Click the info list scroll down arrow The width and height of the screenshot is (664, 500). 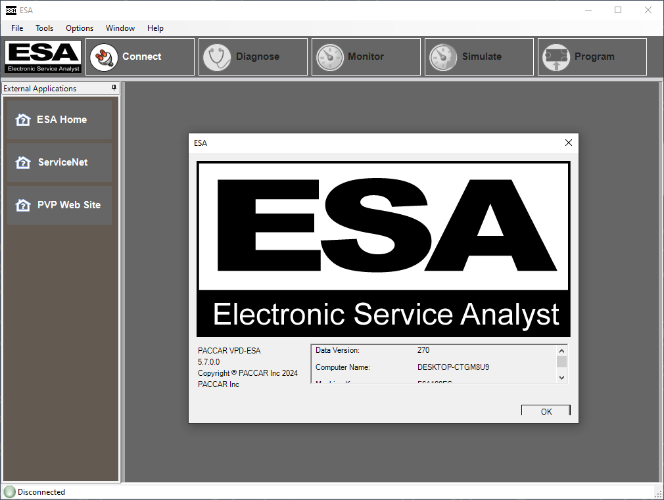coord(562,378)
